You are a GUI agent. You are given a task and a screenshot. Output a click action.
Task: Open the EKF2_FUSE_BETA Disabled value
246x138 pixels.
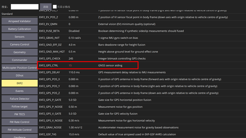[x=74, y=31]
